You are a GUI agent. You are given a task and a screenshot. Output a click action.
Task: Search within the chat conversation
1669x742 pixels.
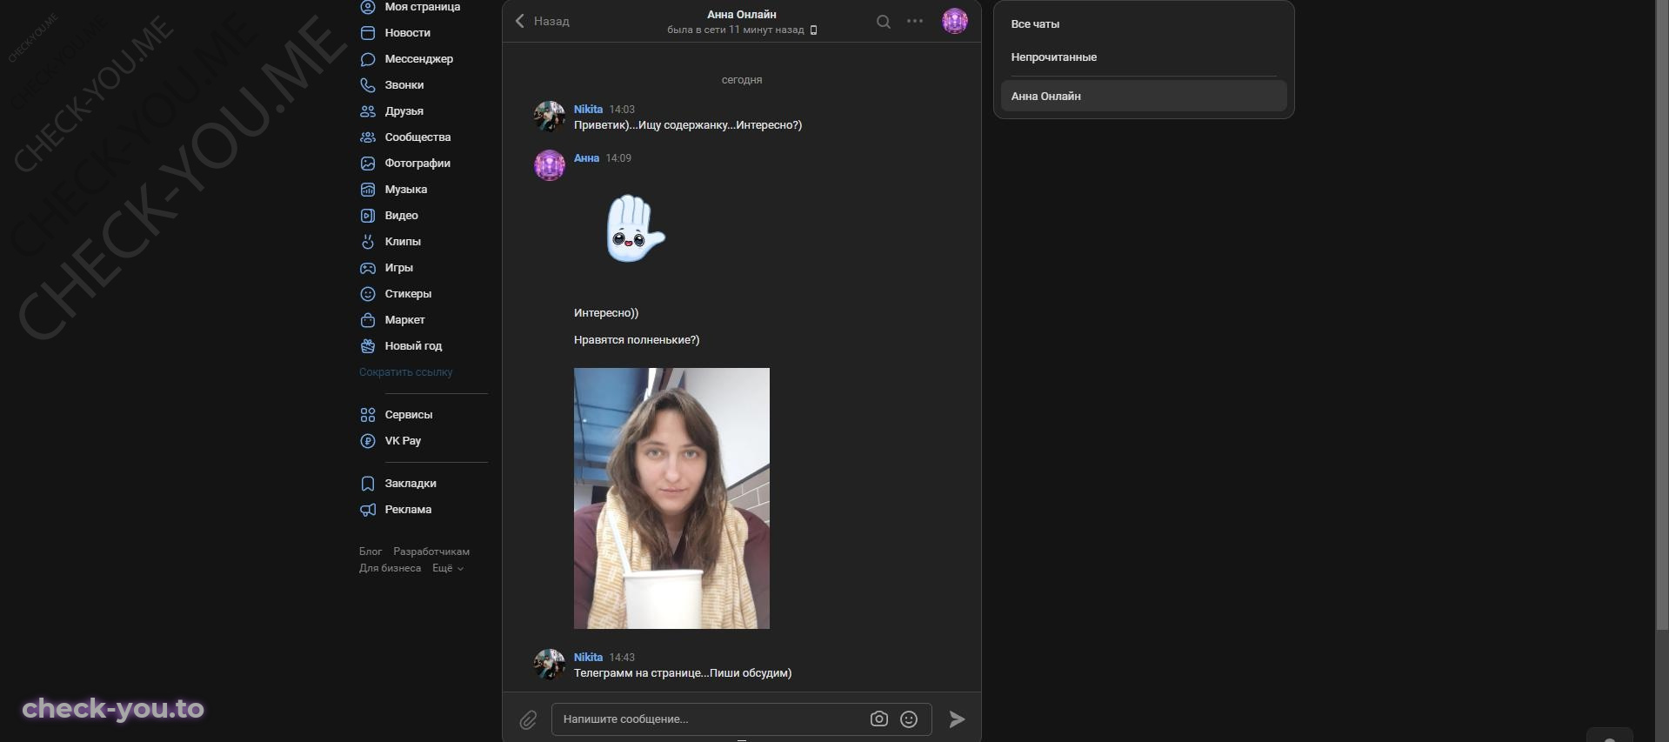[884, 22]
